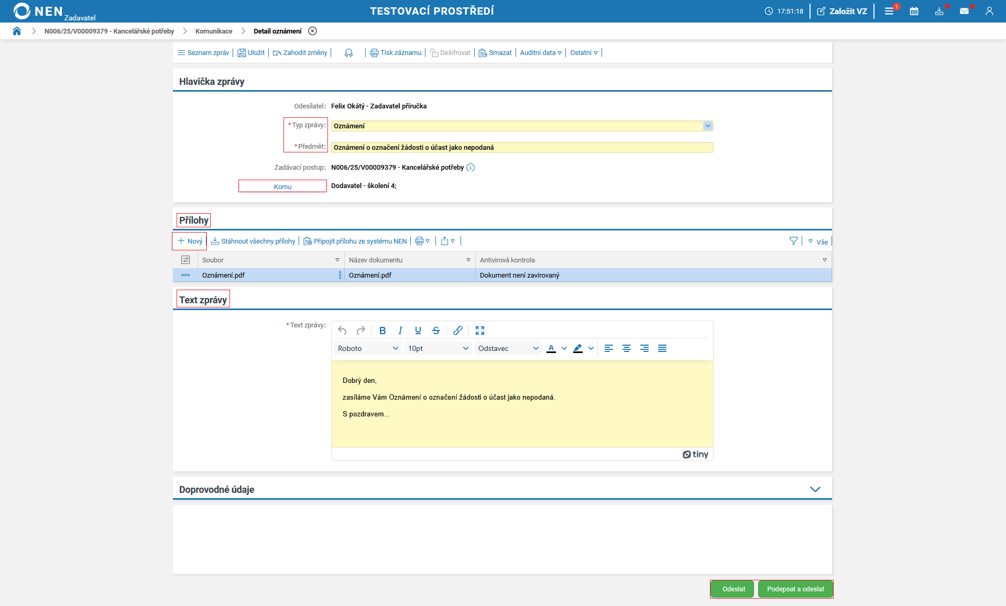1006x606 pixels.
Task: Click into the Předmět input field
Action: coord(521,147)
